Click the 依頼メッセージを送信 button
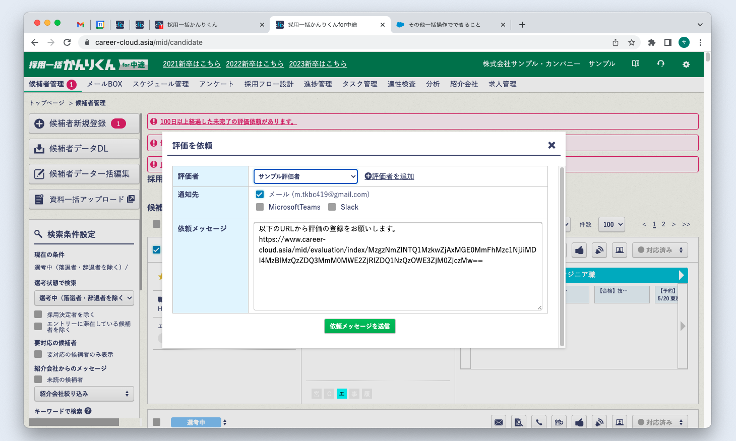The image size is (736, 441). tap(359, 326)
